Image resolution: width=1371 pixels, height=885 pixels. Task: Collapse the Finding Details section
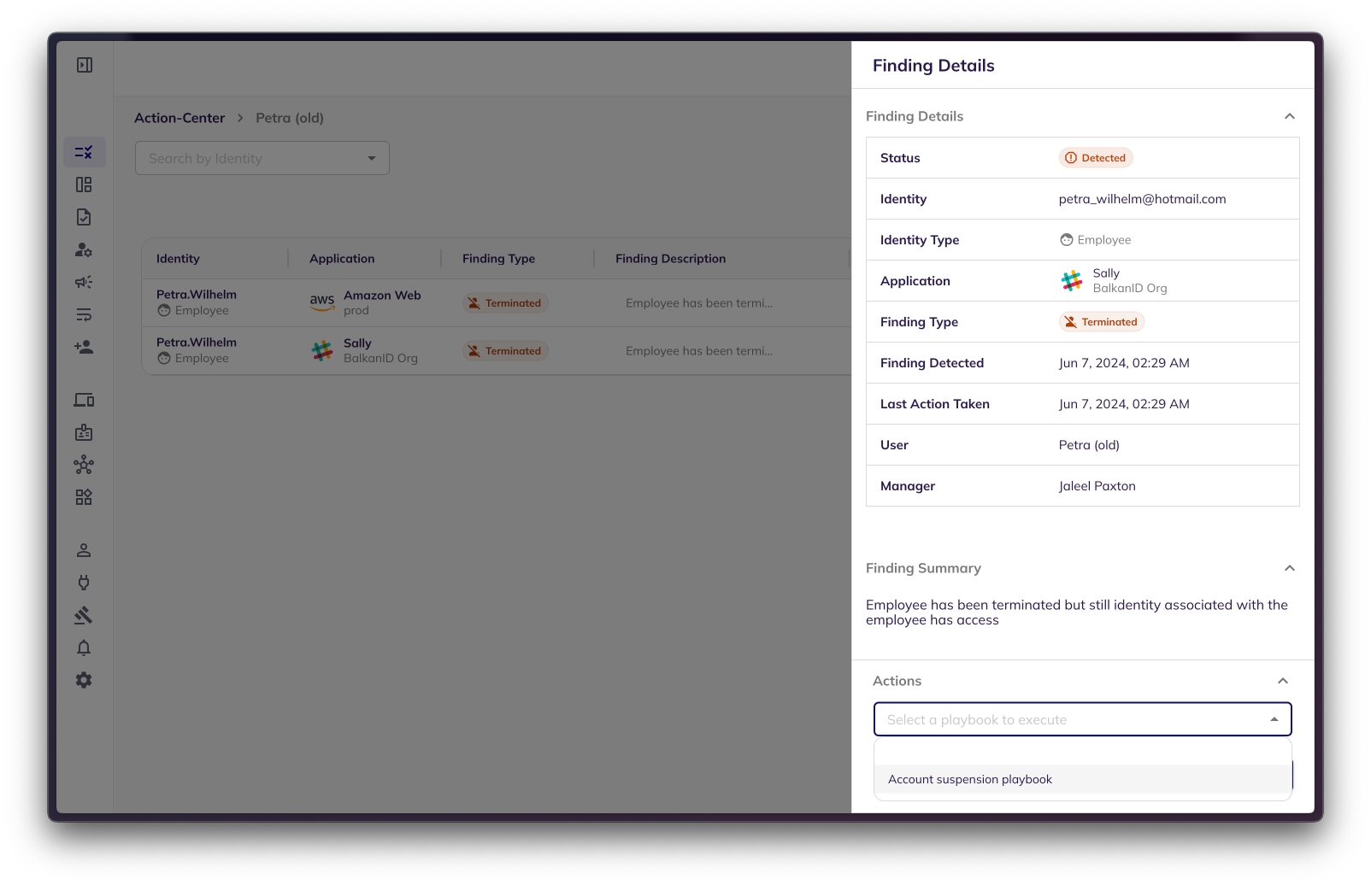coord(1290,116)
